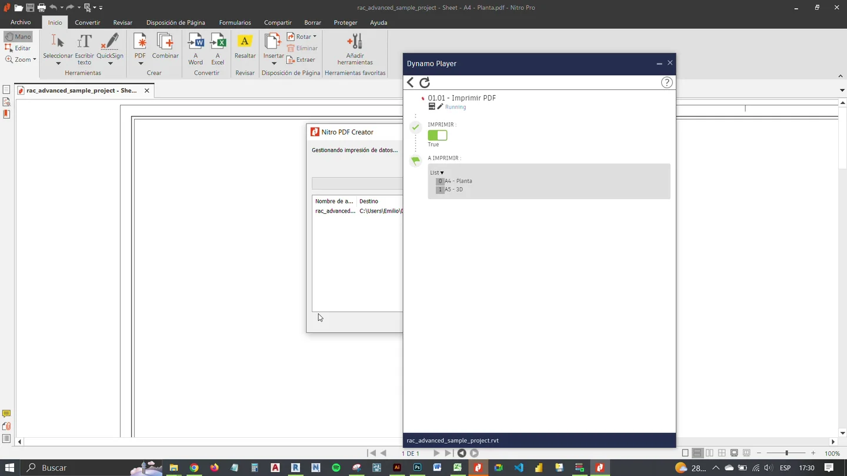Image resolution: width=847 pixels, height=476 pixels.
Task: Activate the Mano hand tool
Action: (x=18, y=36)
